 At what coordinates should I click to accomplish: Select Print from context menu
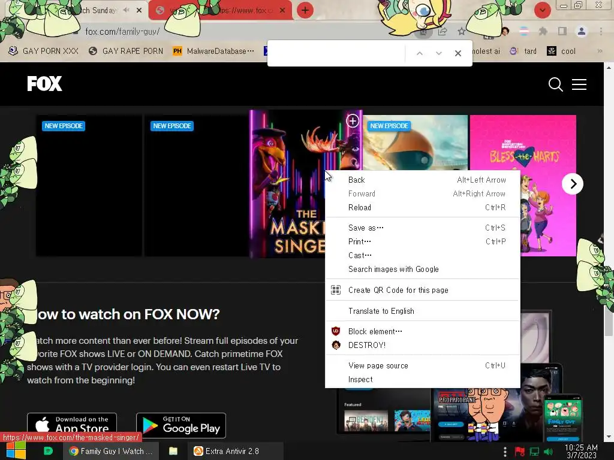(x=423, y=241)
